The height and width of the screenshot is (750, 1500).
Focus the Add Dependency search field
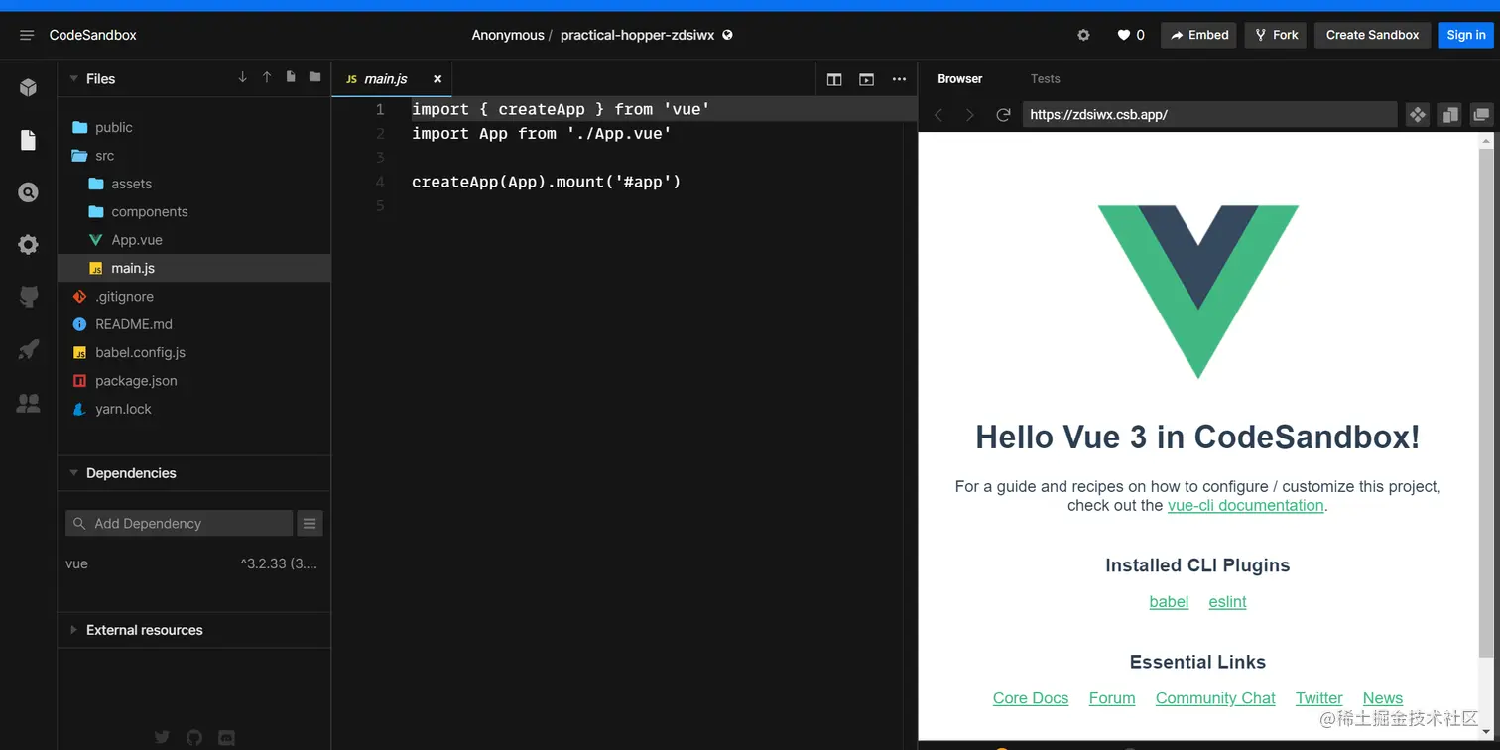180,523
